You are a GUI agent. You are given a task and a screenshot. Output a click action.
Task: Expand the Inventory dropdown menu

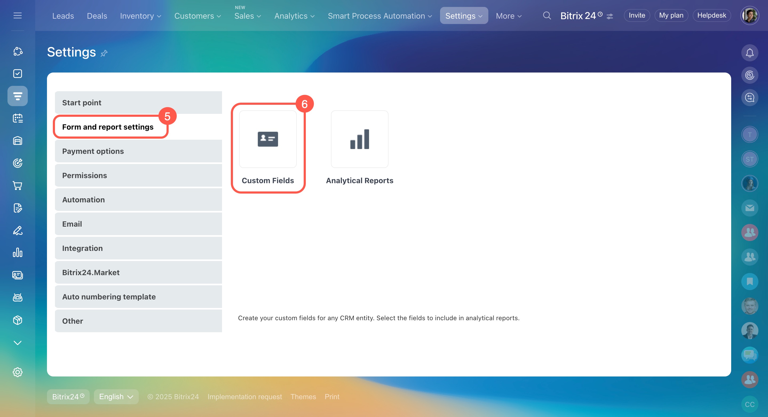tap(140, 16)
